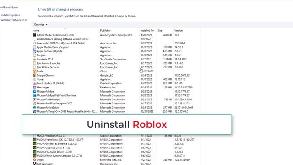293x165 pixels.
Task: Click the 1.31 GB size value
Action: coord(168,59)
